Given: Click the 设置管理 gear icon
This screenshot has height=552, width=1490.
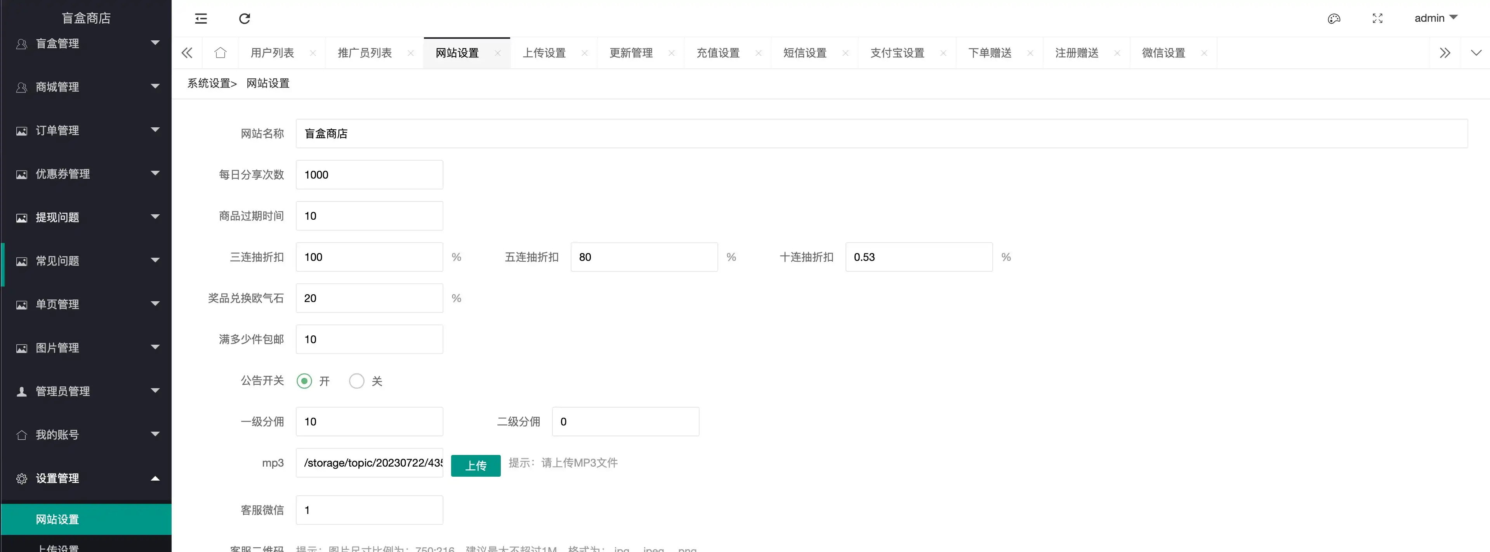Looking at the screenshot, I should [x=21, y=479].
